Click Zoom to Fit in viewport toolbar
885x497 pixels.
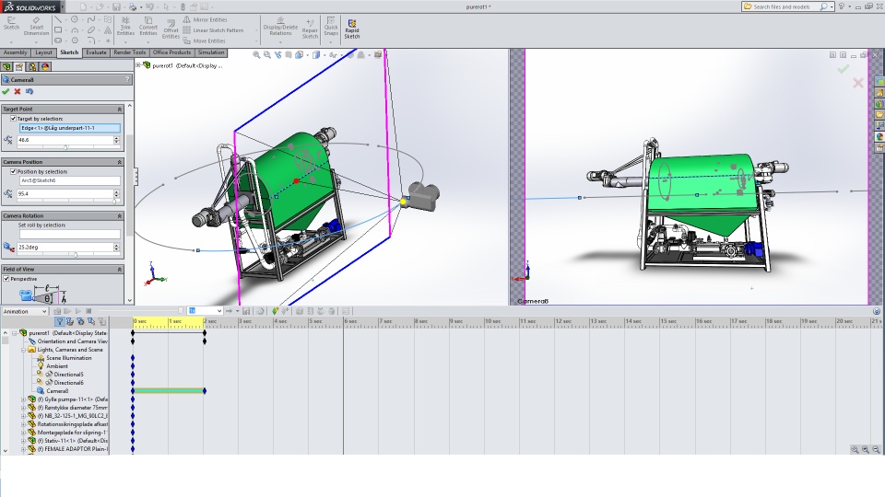coord(256,54)
